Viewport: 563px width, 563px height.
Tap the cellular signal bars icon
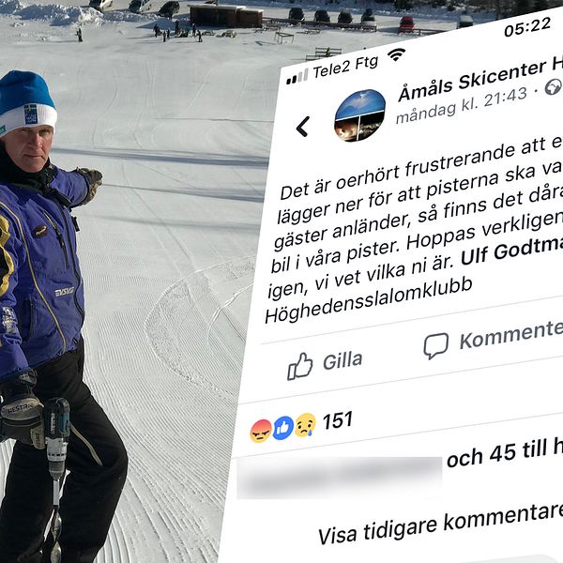(297, 77)
